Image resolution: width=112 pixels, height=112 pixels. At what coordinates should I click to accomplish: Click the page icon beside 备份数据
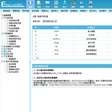point(7,64)
